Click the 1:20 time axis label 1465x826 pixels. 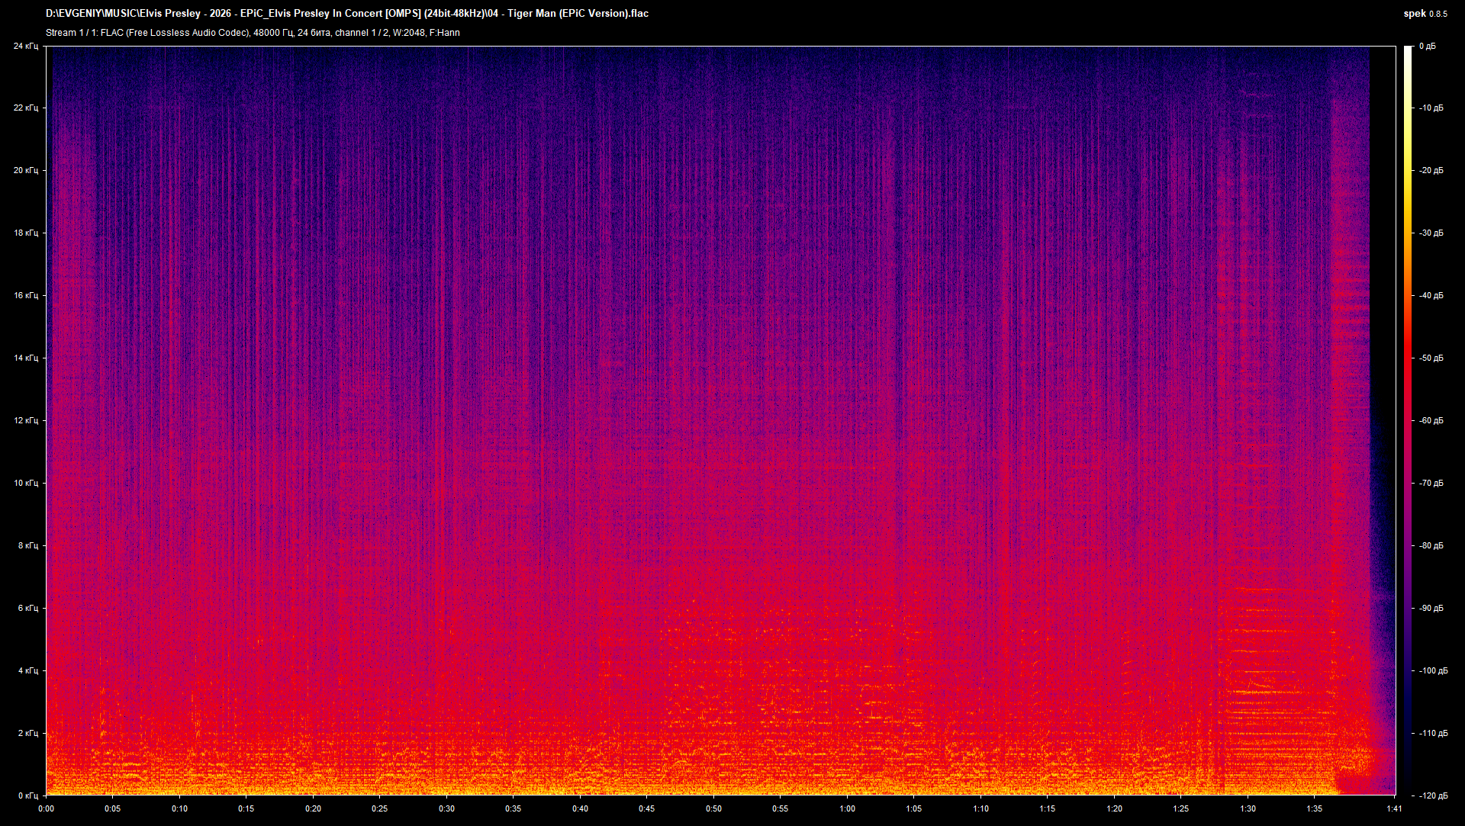pyautogui.click(x=1114, y=809)
